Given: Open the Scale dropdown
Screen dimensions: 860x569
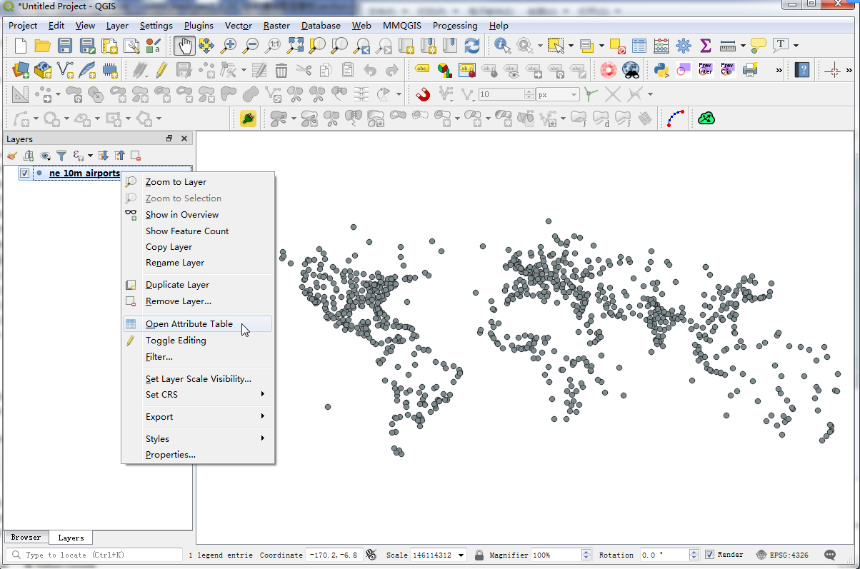Looking at the screenshot, I should tap(461, 555).
